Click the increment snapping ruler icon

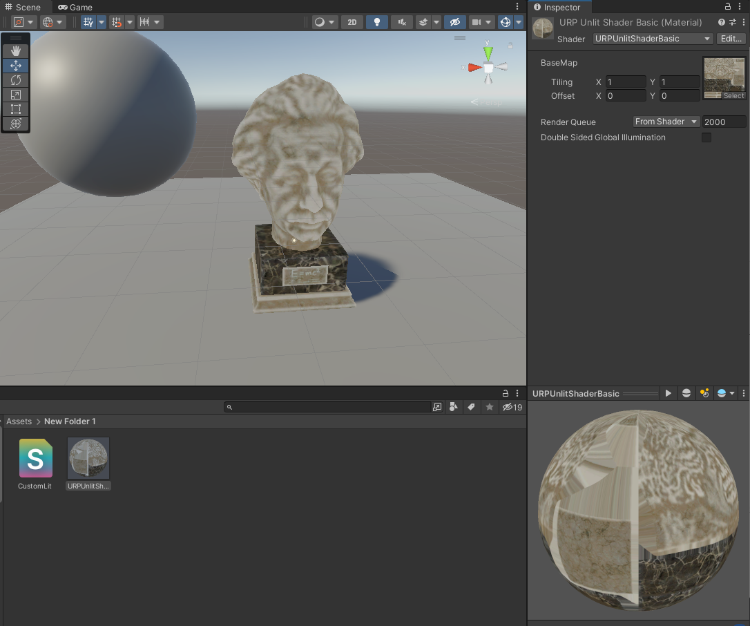tap(144, 22)
